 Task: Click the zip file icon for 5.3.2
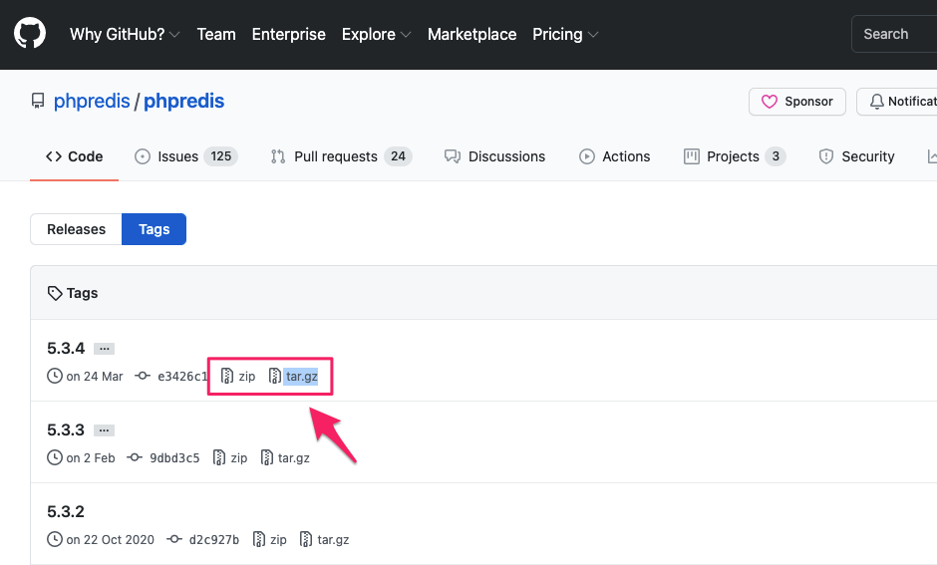(x=259, y=539)
